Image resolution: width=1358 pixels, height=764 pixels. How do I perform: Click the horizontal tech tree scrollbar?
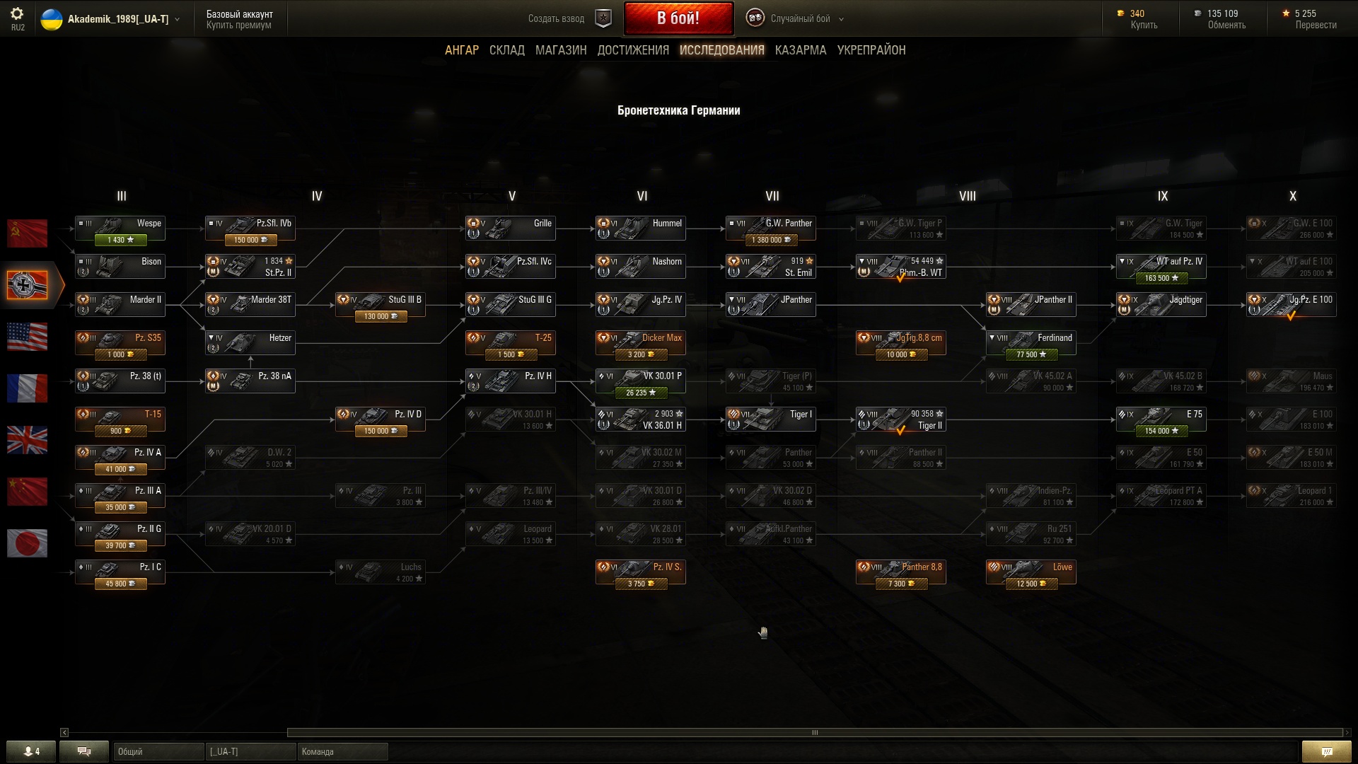tap(815, 733)
